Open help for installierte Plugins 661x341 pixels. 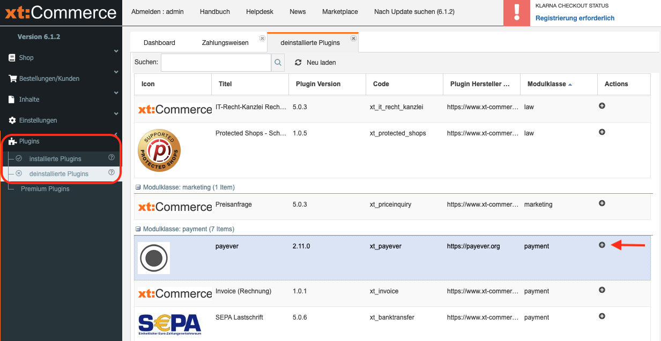pyautogui.click(x=112, y=157)
